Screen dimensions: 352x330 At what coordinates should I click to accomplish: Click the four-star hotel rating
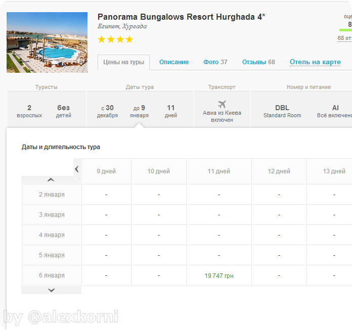[115, 39]
